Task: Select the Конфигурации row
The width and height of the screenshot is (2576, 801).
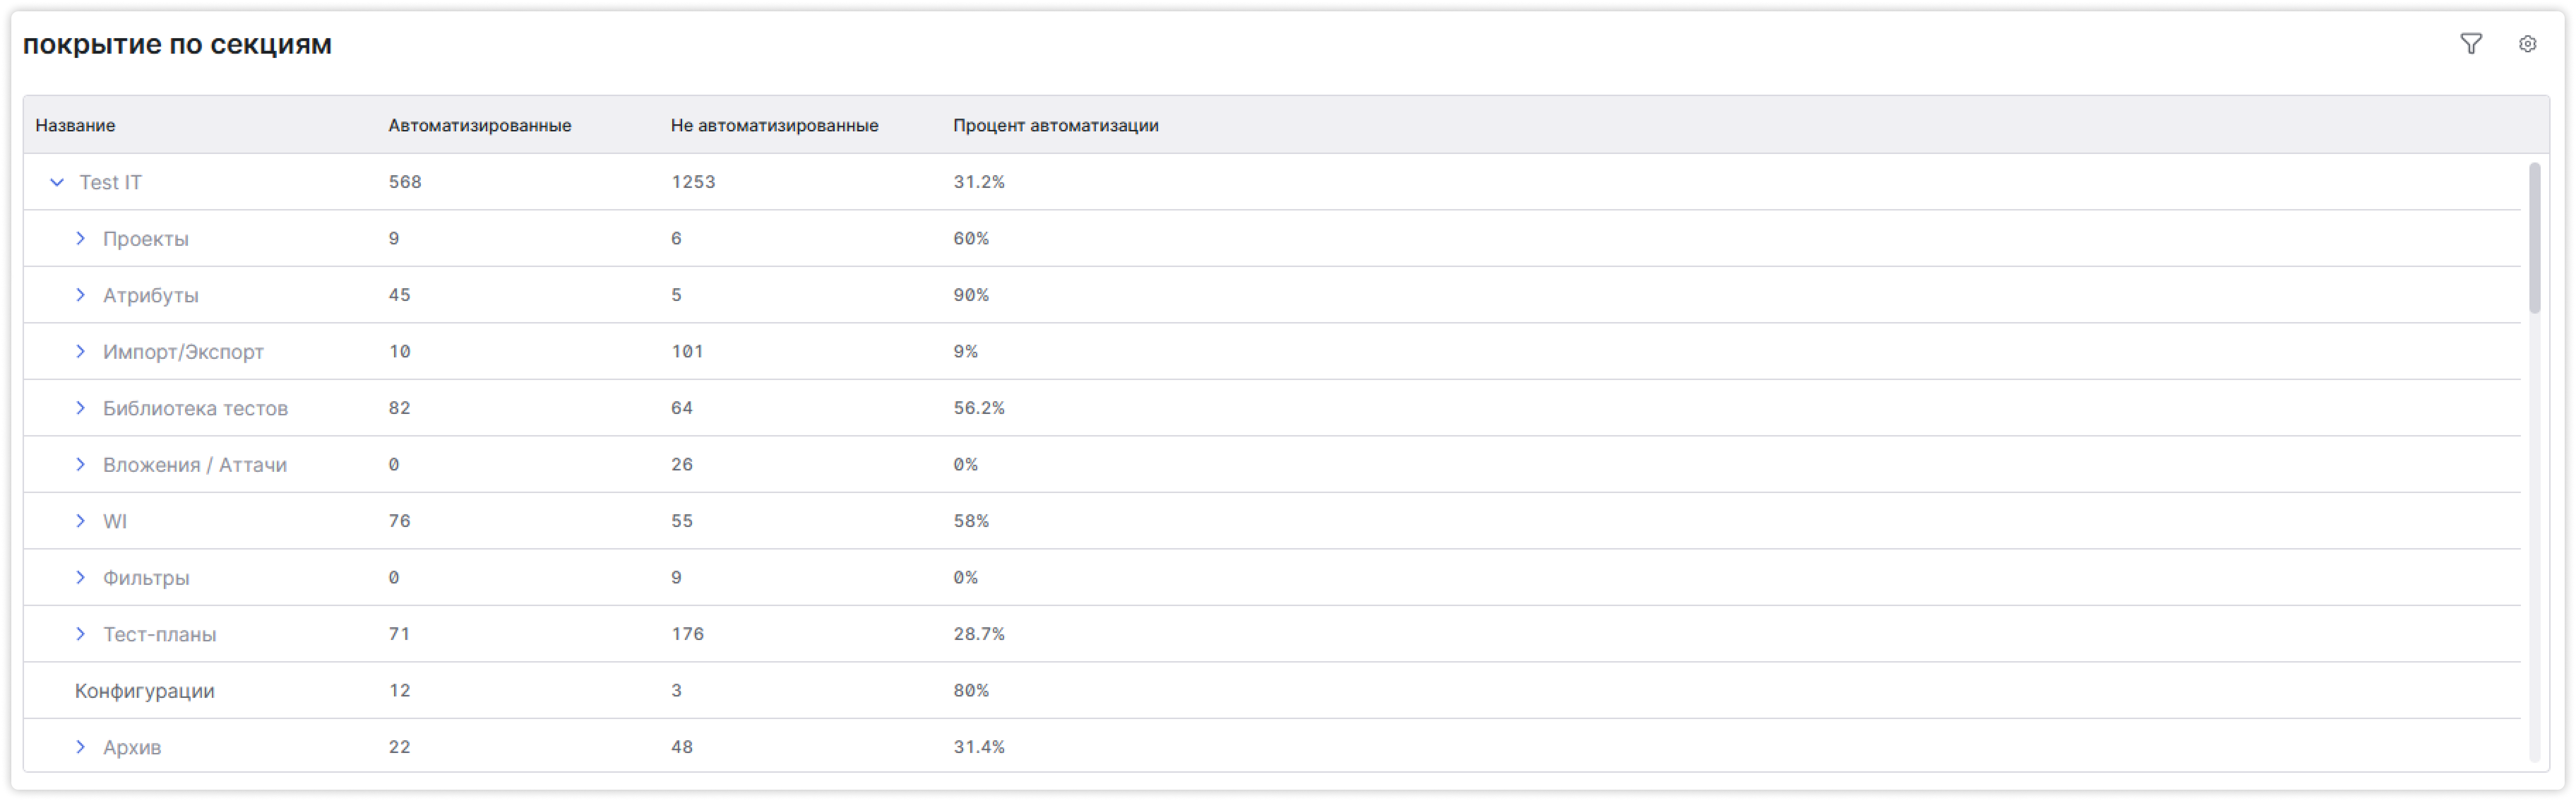Action: (x=1272, y=690)
